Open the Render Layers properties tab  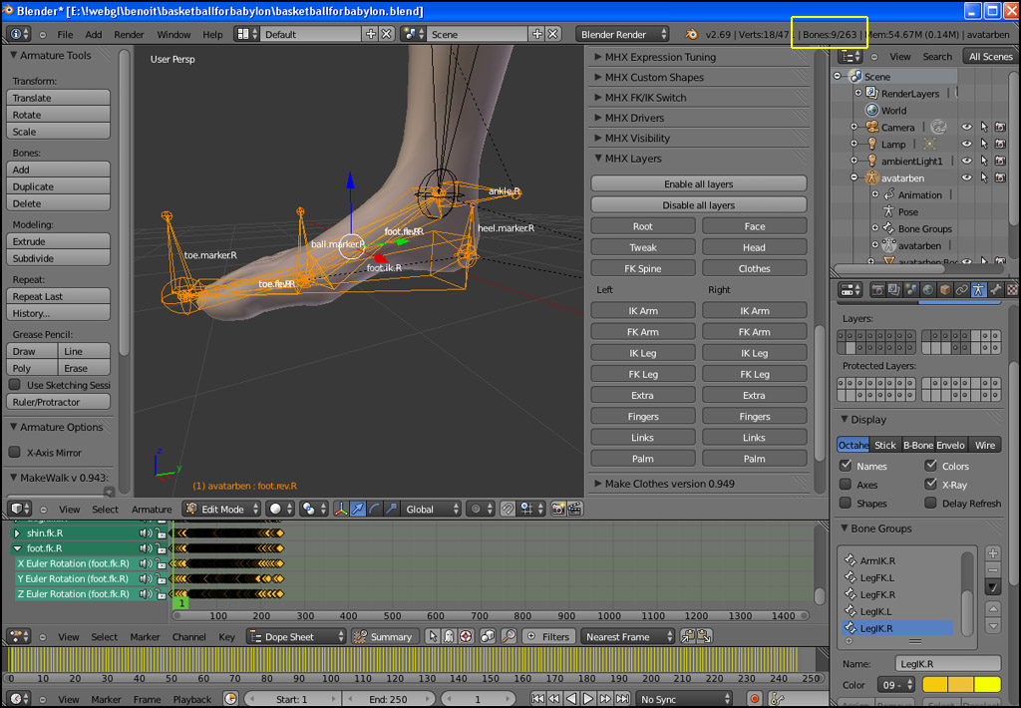click(x=894, y=290)
